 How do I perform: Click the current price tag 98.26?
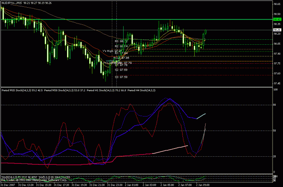point(277,30)
